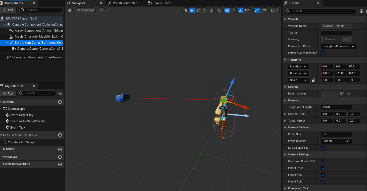Focus the My Blueprint search field
The width and height of the screenshot is (367, 191).
click(x=37, y=93)
